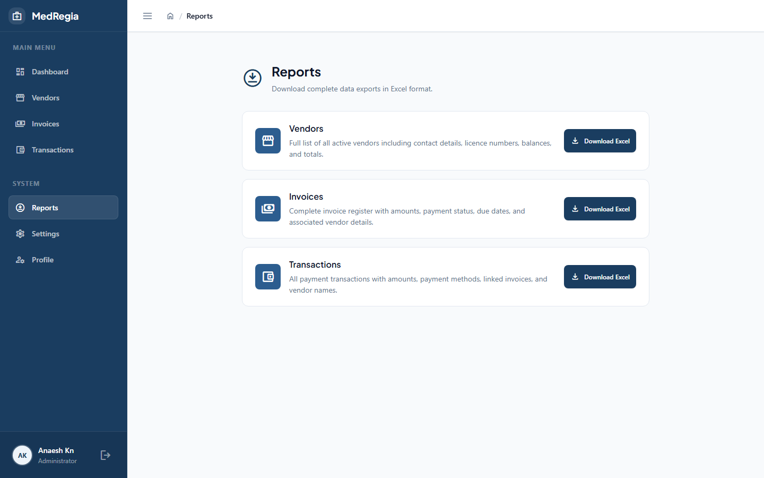The width and height of the screenshot is (764, 478).
Task: Toggle the sidebar hamburger menu
Action: tap(147, 16)
